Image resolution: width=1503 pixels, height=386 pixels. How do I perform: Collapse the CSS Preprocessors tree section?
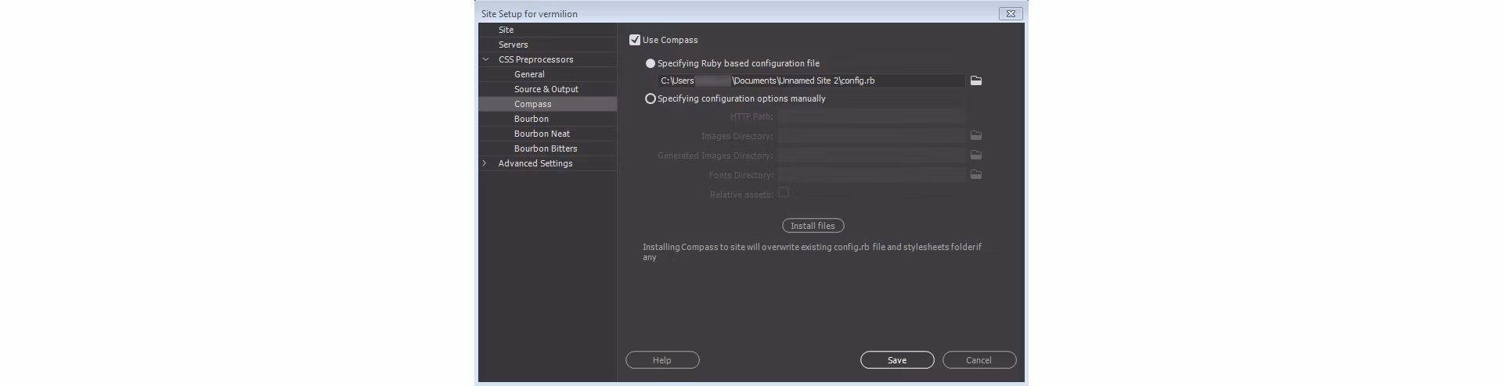click(x=485, y=59)
